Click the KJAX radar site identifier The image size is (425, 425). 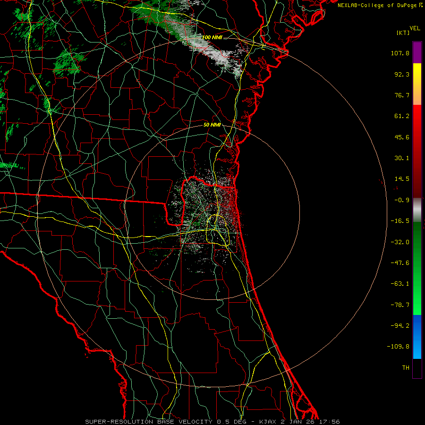click(x=268, y=422)
